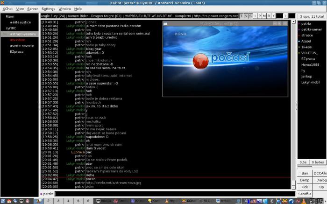
Task: Click the Kick button
Action: click(305, 187)
